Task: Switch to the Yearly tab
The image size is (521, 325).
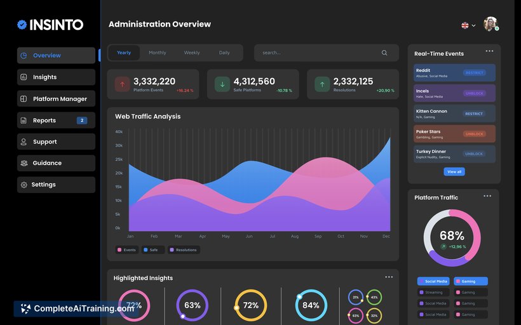Action: (124, 53)
